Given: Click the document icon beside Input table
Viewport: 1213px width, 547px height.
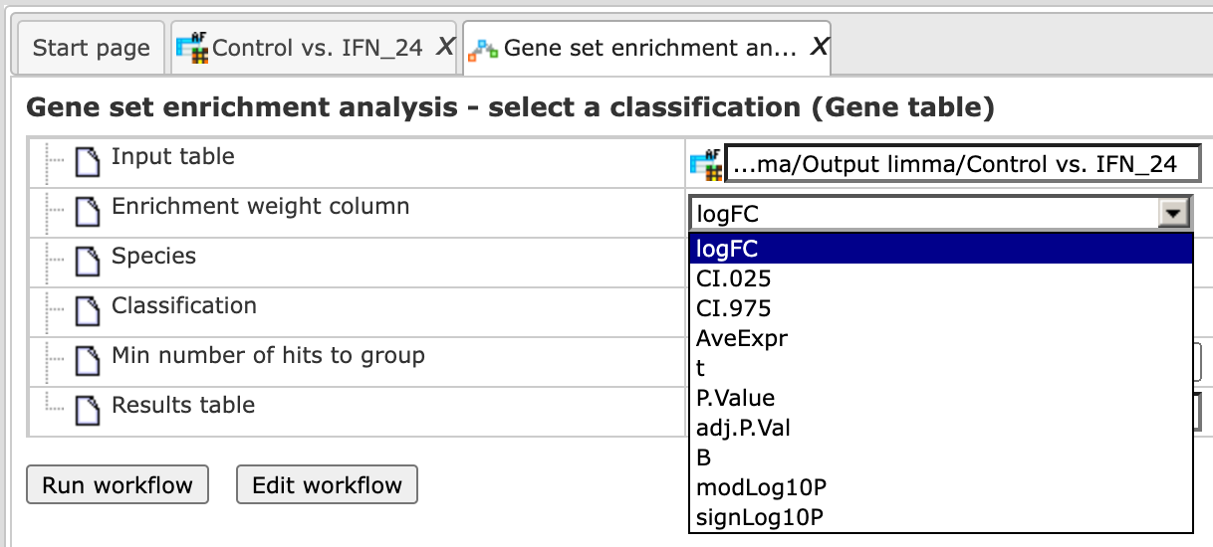Looking at the screenshot, I should [x=90, y=161].
